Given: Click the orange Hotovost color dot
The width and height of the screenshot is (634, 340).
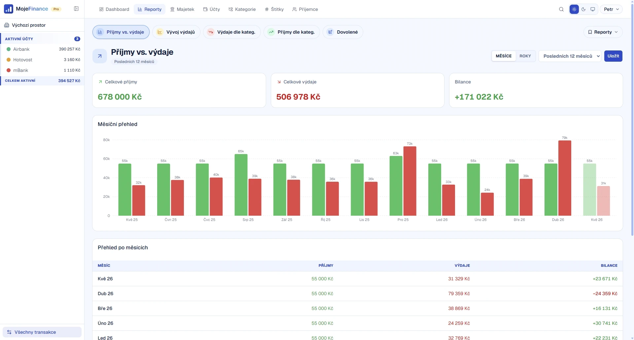Looking at the screenshot, I should tap(9, 60).
